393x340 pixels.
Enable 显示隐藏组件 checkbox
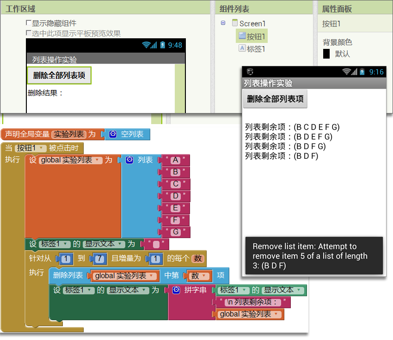(x=29, y=23)
